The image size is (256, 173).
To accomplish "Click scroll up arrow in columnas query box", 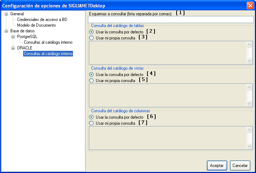I will (249, 130).
